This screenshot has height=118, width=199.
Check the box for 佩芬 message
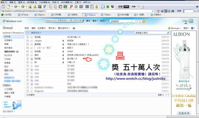[x=28, y=55]
